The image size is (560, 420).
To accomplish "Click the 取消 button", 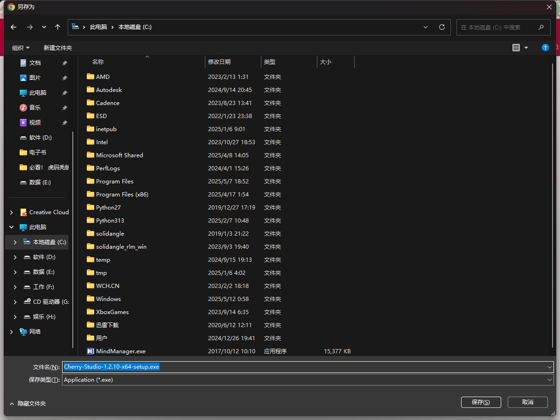I will tap(528, 402).
